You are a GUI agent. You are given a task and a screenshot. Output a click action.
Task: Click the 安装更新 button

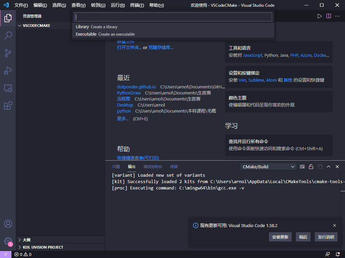[280, 237]
